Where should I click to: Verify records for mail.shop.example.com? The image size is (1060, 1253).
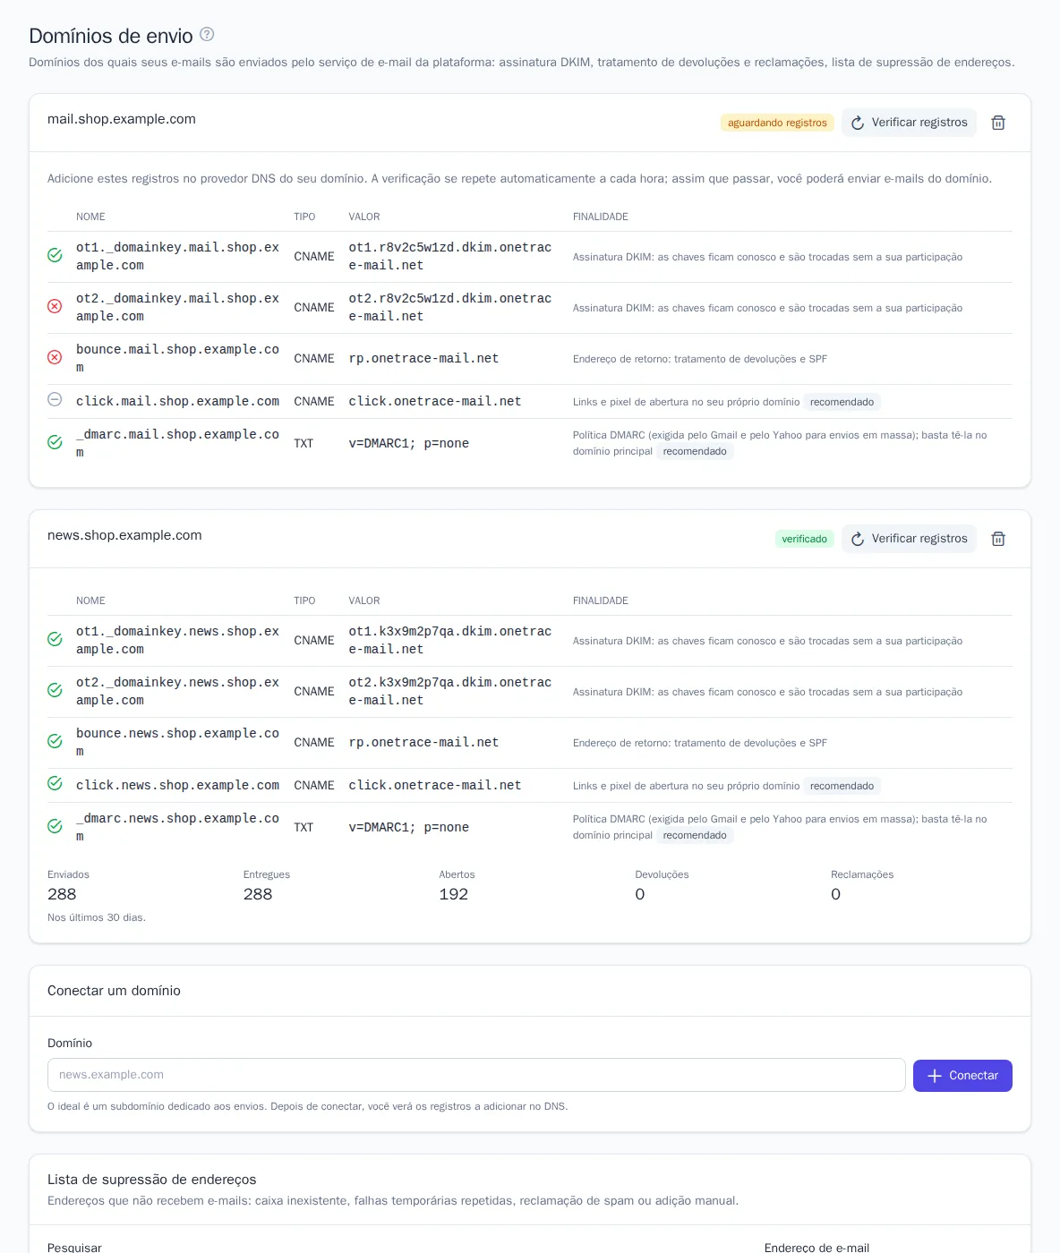(909, 123)
